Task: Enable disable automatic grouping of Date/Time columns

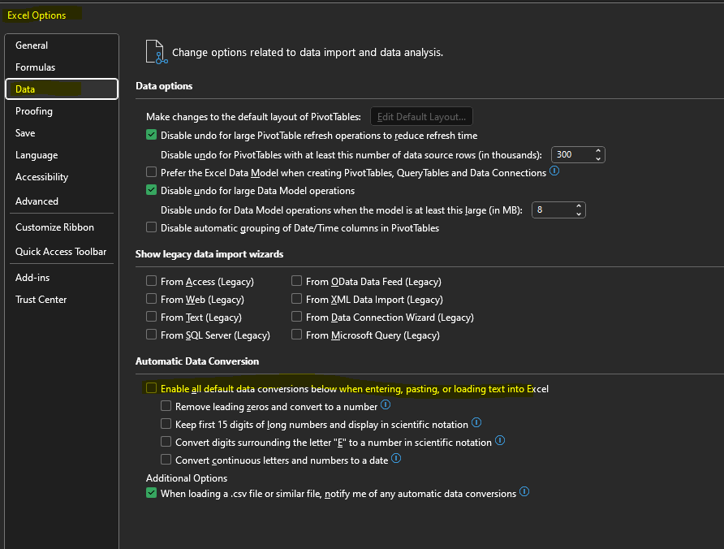Action: [x=152, y=227]
